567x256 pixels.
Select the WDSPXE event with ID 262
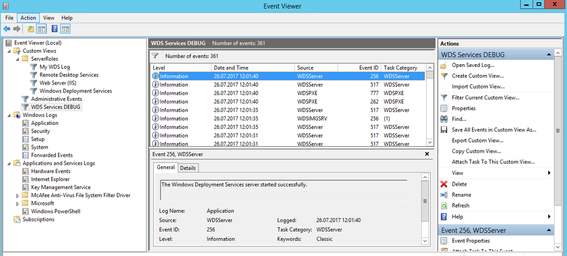288,102
